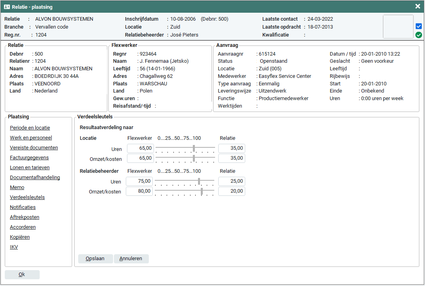The height and width of the screenshot is (286, 425).
Task: Click the Opslaan button
Action: point(95,259)
